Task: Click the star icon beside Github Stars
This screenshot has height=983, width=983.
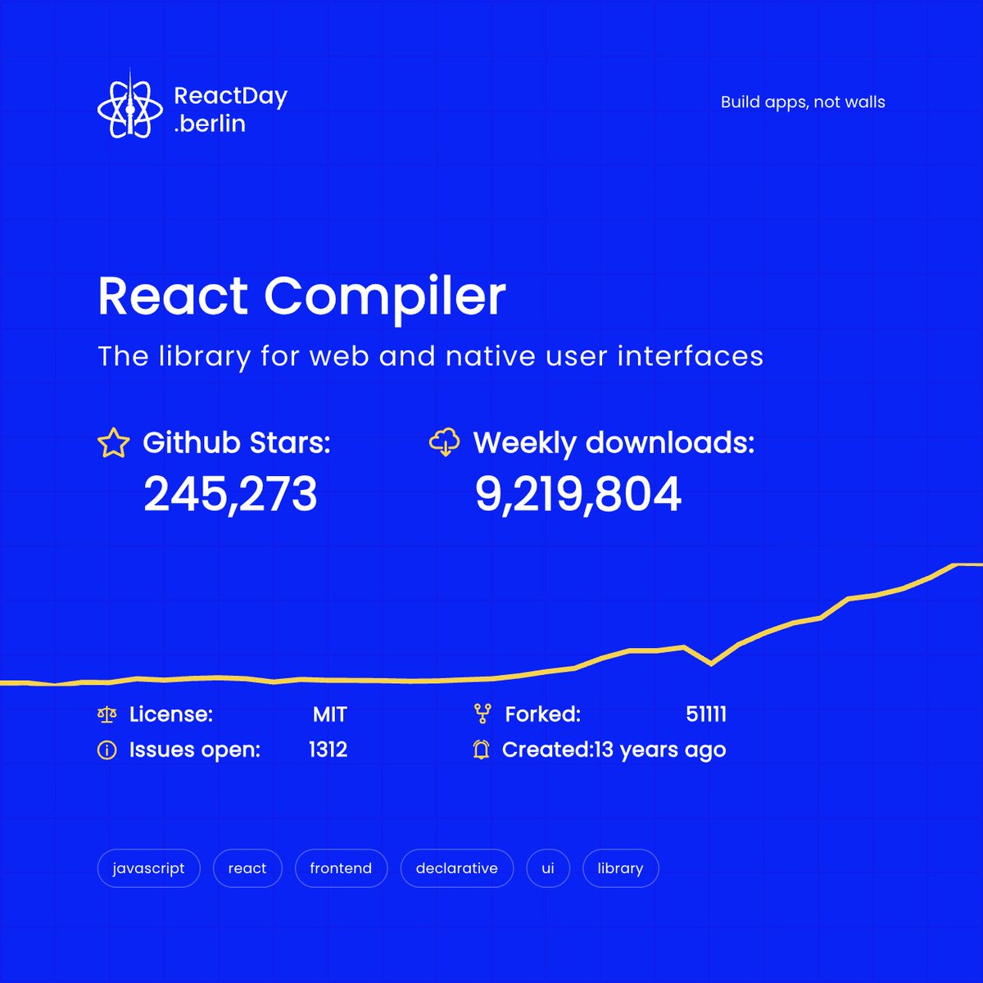Action: pyautogui.click(x=114, y=443)
